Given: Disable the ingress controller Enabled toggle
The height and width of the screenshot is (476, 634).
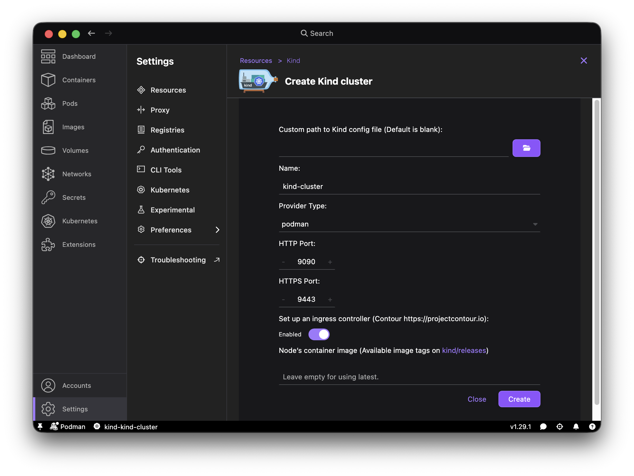Looking at the screenshot, I should click(x=319, y=334).
